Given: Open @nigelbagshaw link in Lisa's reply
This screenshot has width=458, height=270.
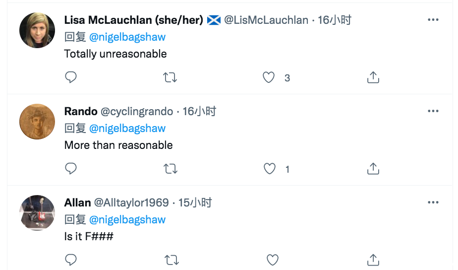Looking at the screenshot, I should point(127,37).
